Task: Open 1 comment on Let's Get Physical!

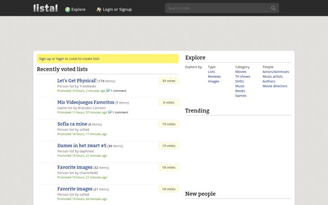Action: click(118, 91)
